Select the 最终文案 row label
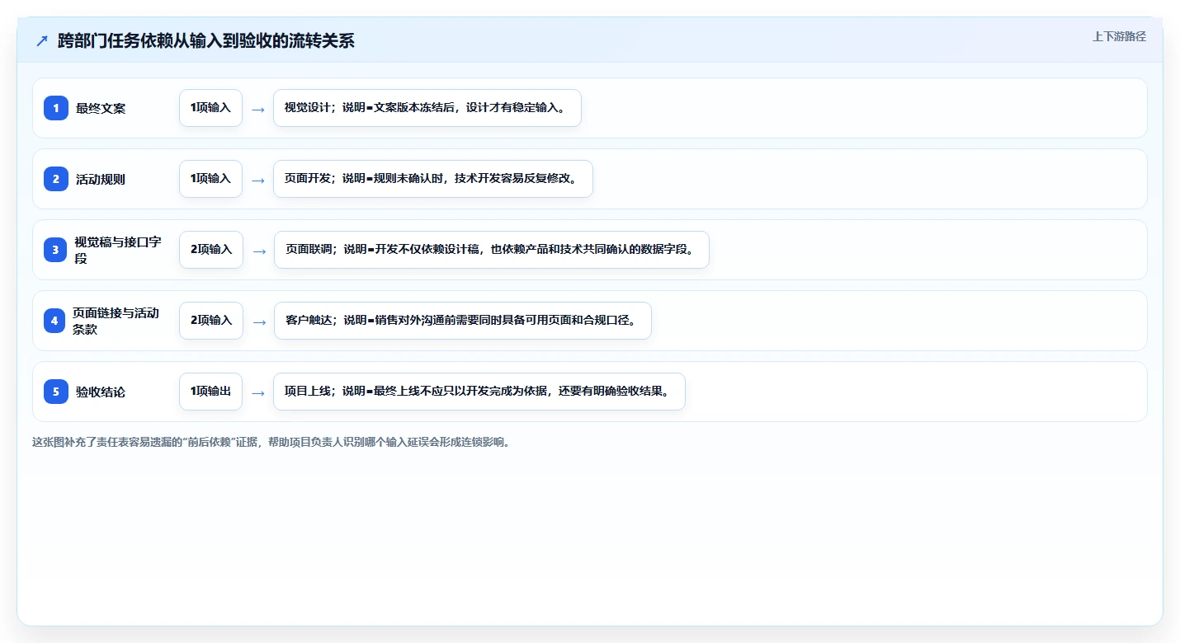 101,108
